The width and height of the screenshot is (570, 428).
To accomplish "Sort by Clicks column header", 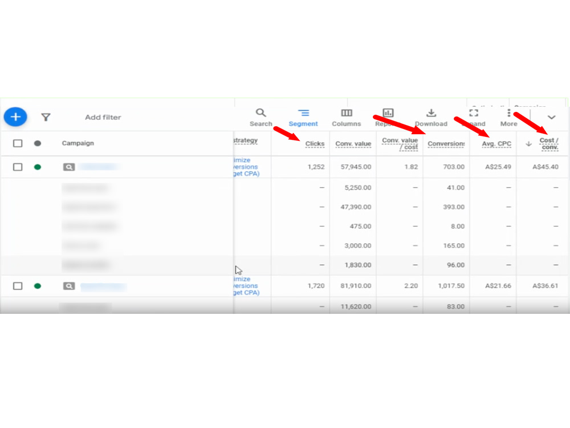I will pyautogui.click(x=315, y=144).
